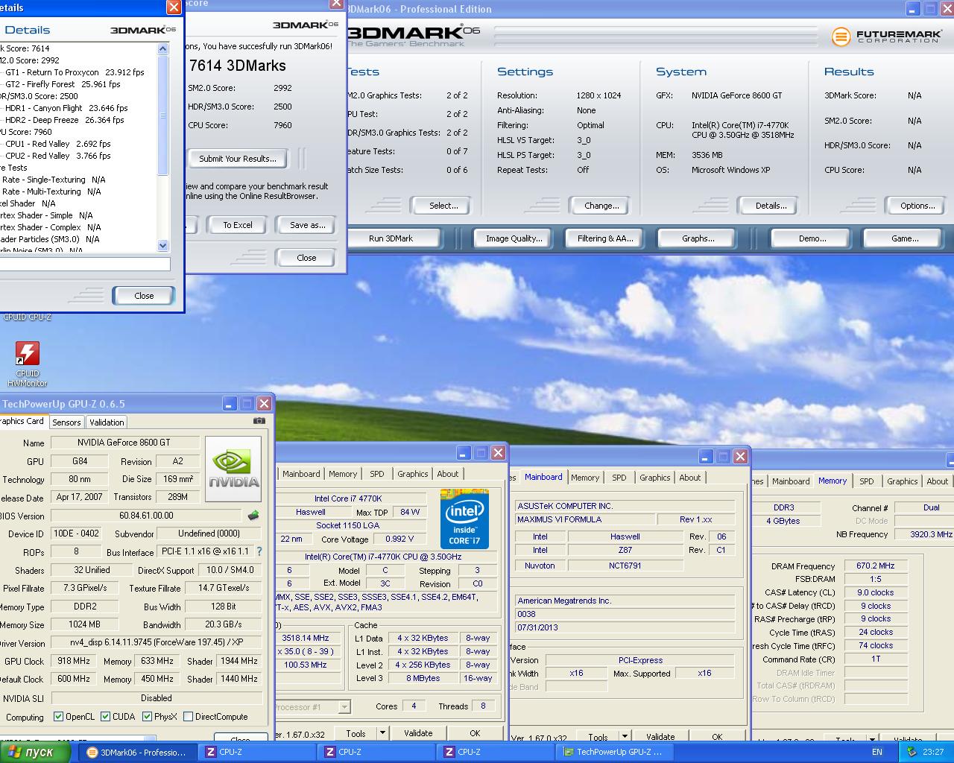Viewport: 954px width, 763px height.
Task: Open Memory tab in CPU-Z processor window
Action: point(343,474)
